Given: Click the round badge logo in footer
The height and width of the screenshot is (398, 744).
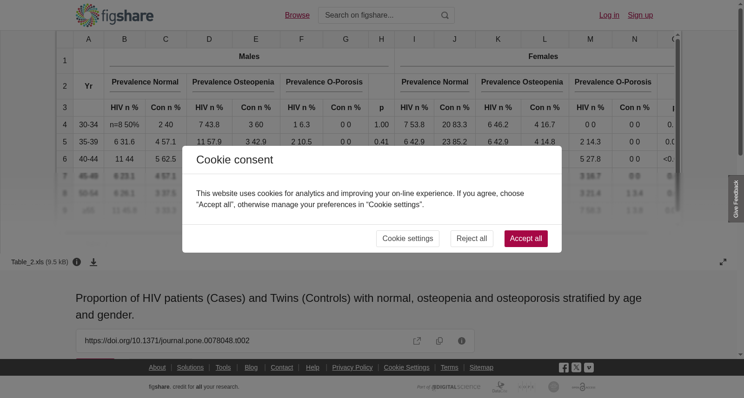Looking at the screenshot, I should (x=553, y=387).
